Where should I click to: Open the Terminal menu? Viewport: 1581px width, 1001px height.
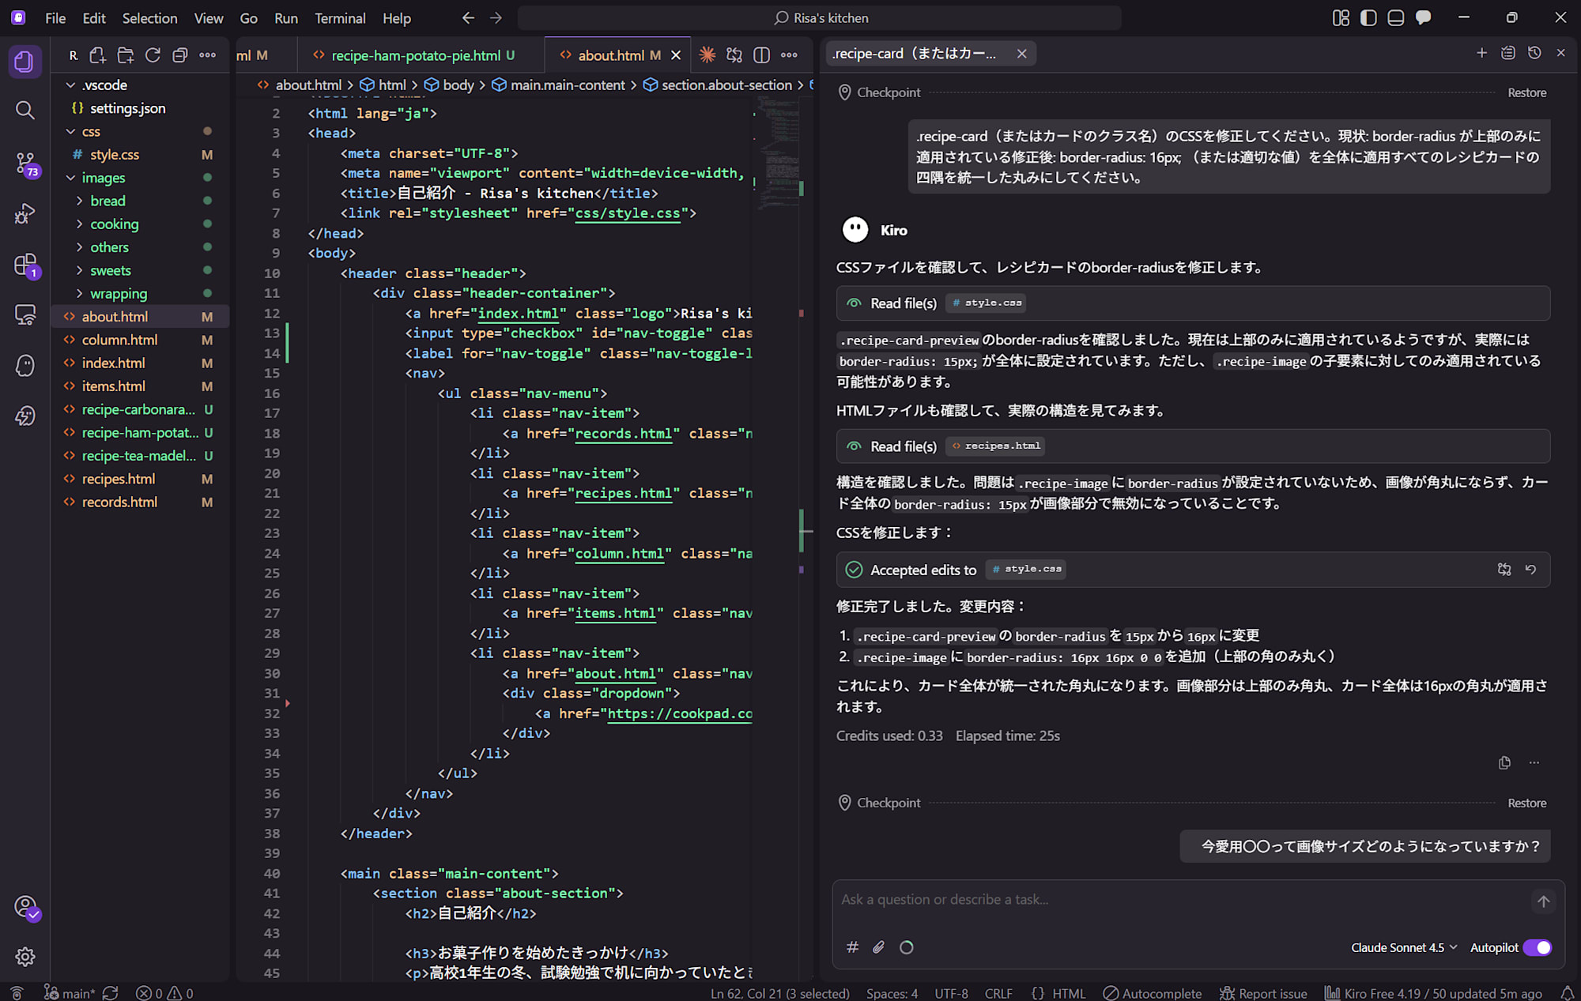click(x=340, y=17)
